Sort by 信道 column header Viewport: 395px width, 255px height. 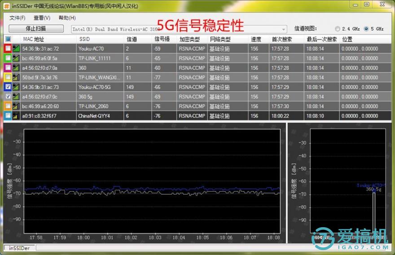click(137, 39)
